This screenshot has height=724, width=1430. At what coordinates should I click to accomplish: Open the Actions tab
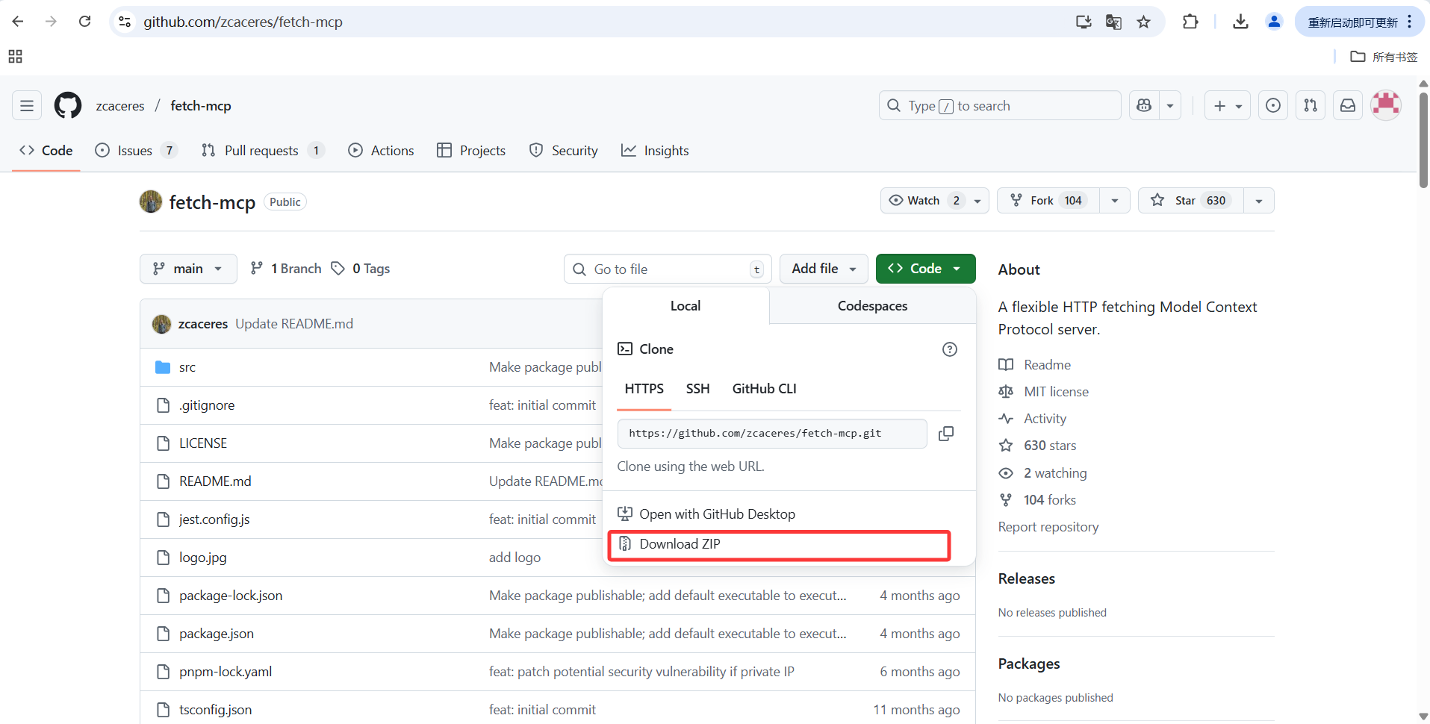tap(381, 151)
